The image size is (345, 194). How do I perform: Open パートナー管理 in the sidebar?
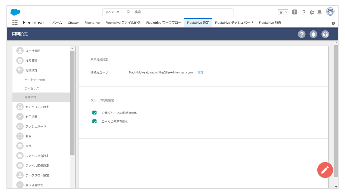tap(35, 80)
